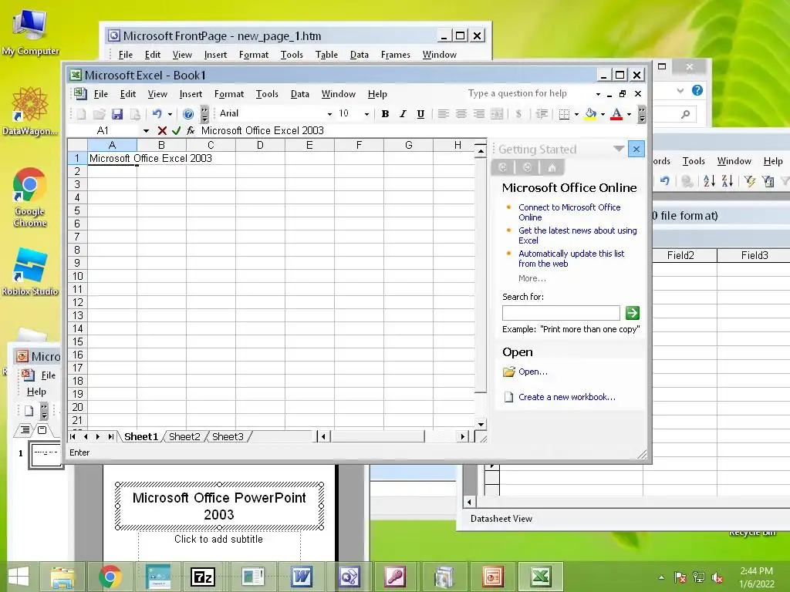The image size is (790, 592).
Task: Click the Open... link in task pane
Action: pos(533,372)
